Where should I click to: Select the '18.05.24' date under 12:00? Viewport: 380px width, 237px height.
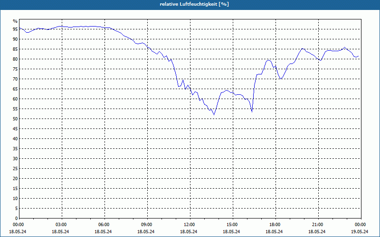[x=189, y=232]
